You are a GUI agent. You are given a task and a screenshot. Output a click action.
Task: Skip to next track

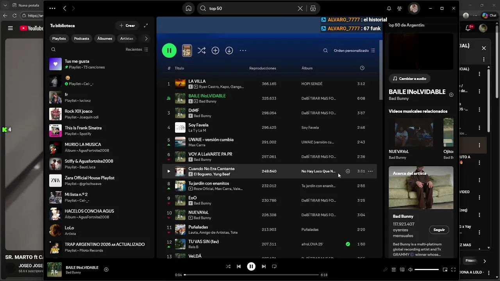click(x=264, y=266)
